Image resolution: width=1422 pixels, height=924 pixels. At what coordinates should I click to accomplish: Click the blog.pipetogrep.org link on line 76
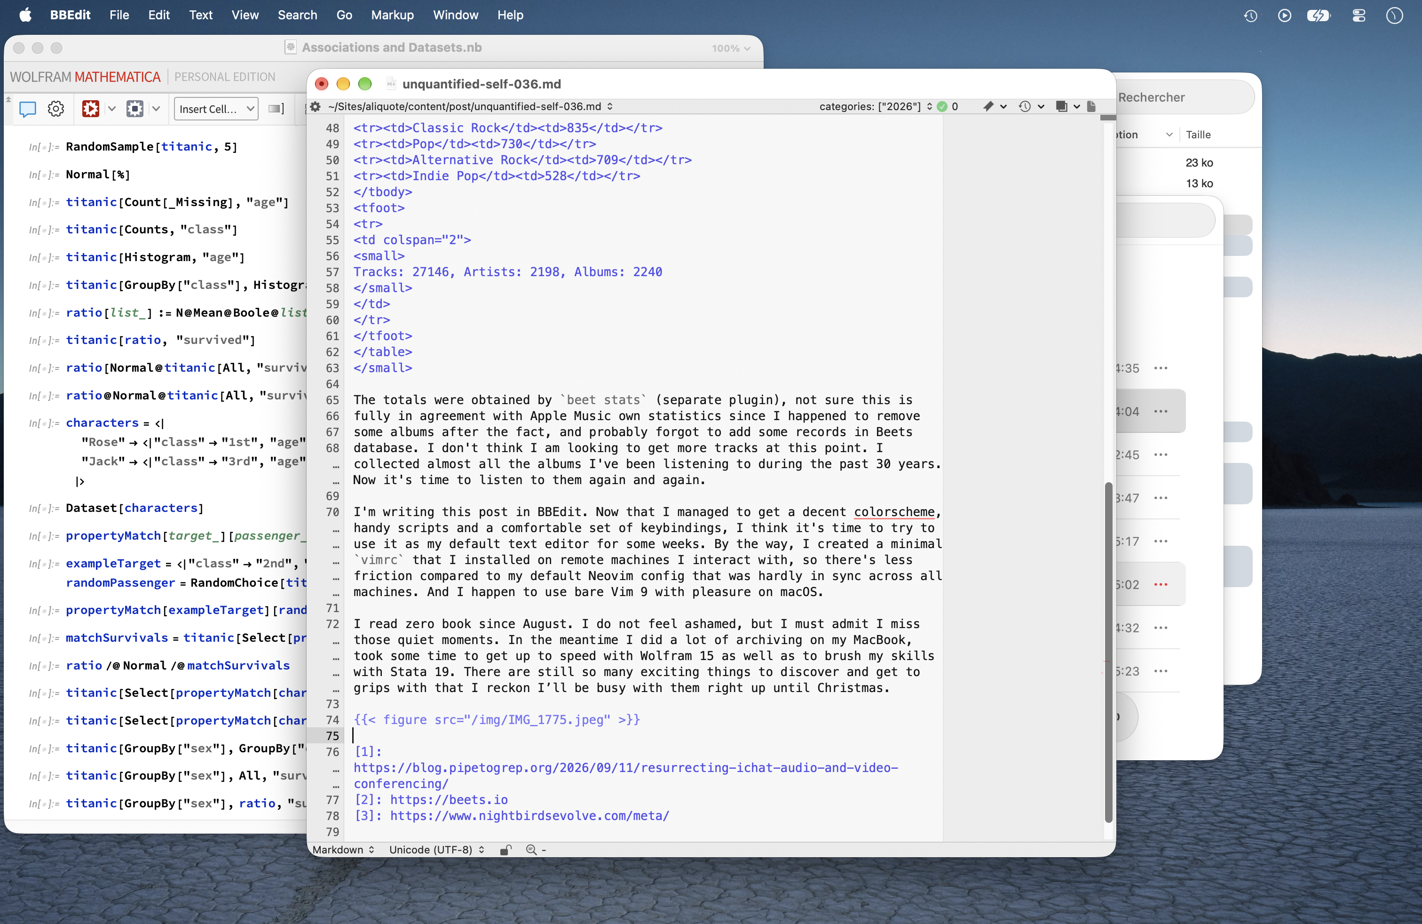pyautogui.click(x=625, y=776)
